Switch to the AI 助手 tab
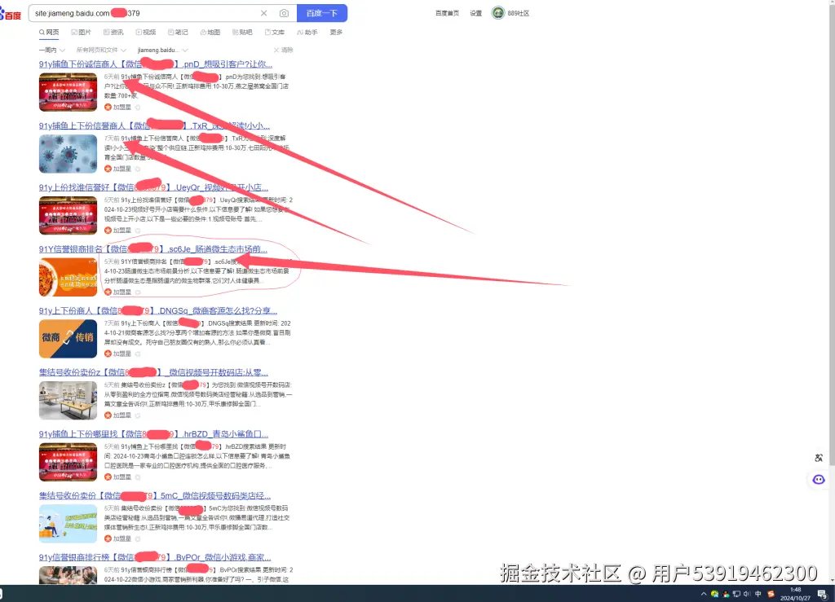This screenshot has height=602, width=835. 307,33
